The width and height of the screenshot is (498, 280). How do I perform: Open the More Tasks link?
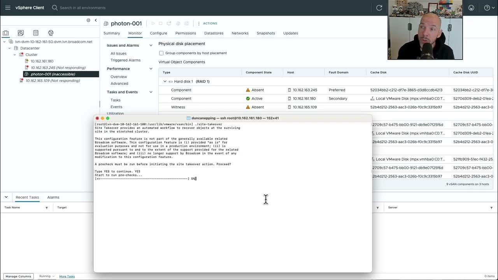pyautogui.click(x=67, y=276)
